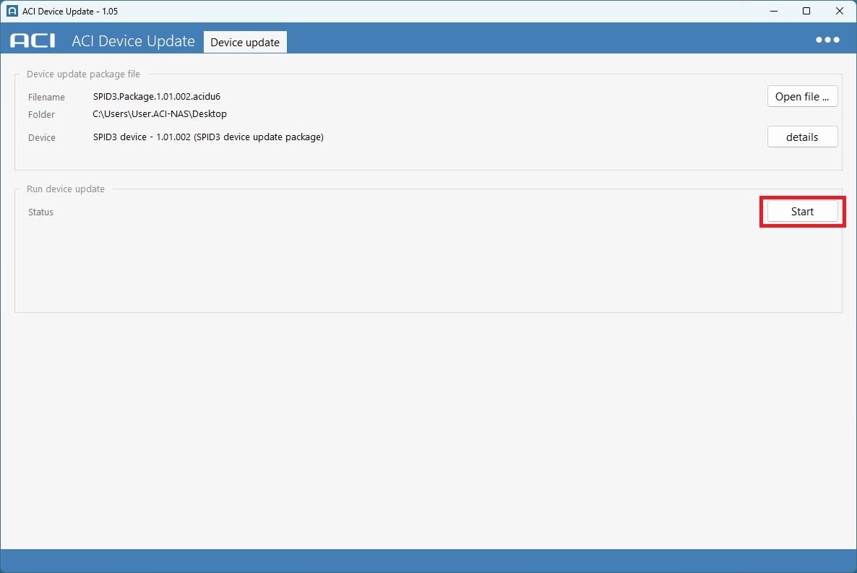This screenshot has width=857, height=573.
Task: Select the C:\Users\User.ACI-NAS\Desktop folder path
Action: [160, 114]
